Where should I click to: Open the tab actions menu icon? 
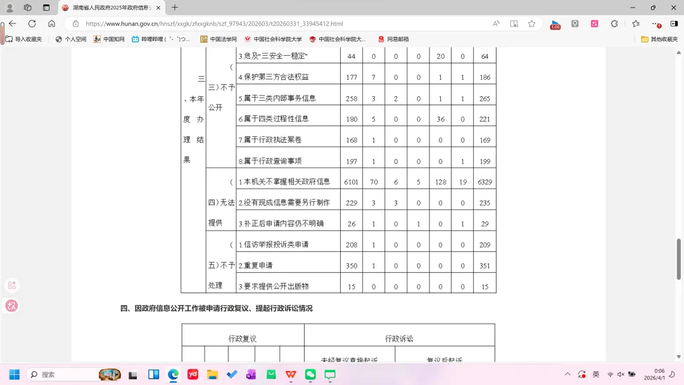pyautogui.click(x=46, y=8)
